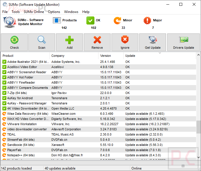Click green check icon beside 7-Zip
201x171 pixels.
point(4,93)
